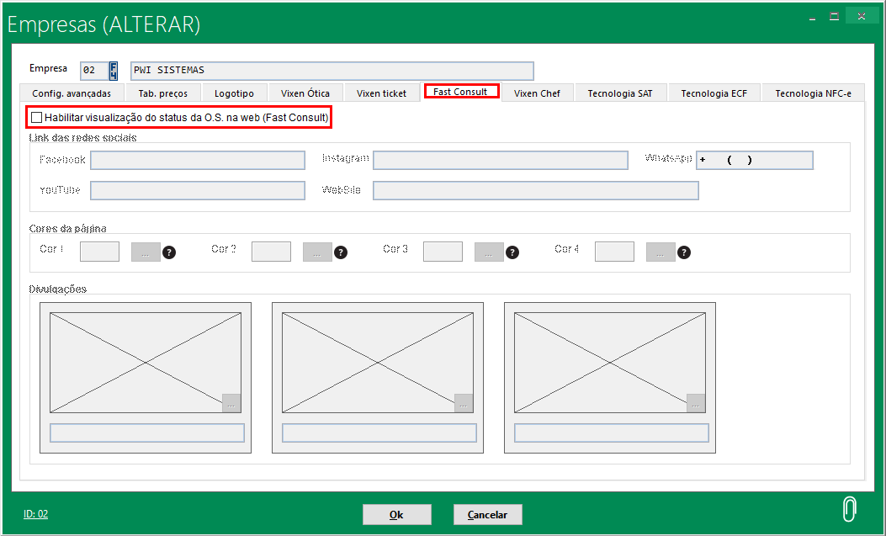Open the Logotipo tab
886x536 pixels.
tap(234, 93)
